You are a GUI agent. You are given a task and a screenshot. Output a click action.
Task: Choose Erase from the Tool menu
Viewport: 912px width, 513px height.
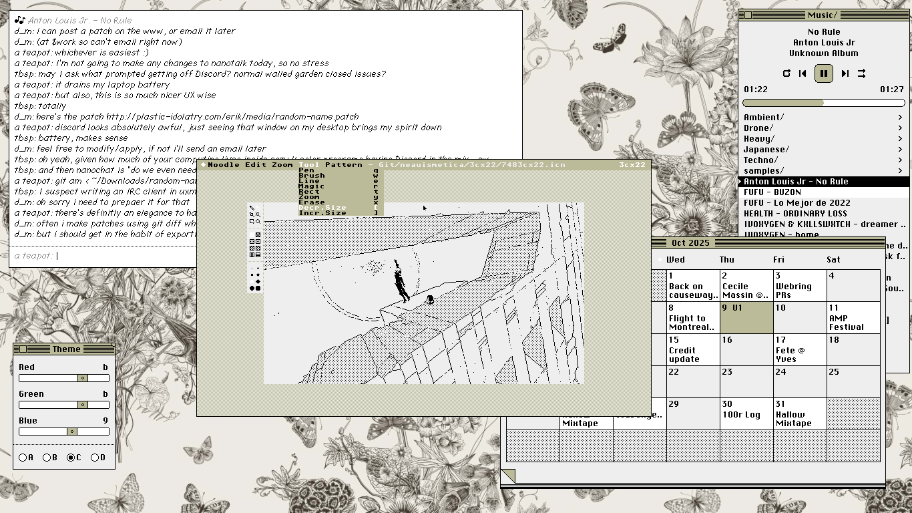[x=312, y=202]
